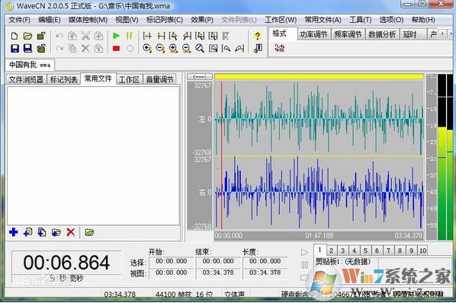
Task: Select the 数据分析 effects tab
Action: click(x=382, y=34)
